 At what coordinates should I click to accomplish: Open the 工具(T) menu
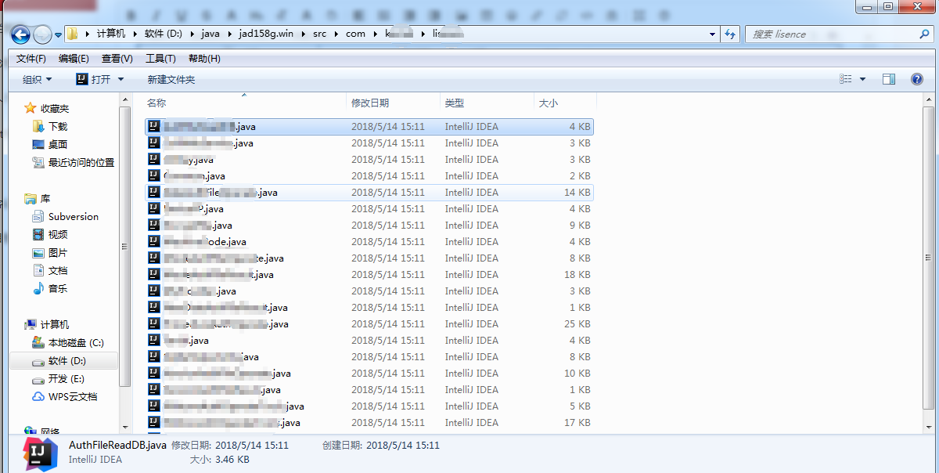[x=160, y=59]
